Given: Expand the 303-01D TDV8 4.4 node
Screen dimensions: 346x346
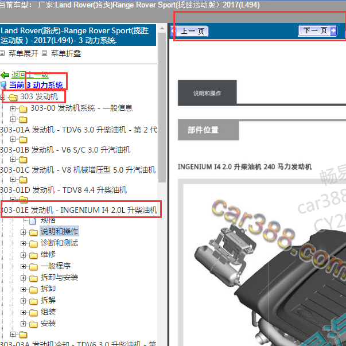Looking at the screenshot, I should click(13, 180).
